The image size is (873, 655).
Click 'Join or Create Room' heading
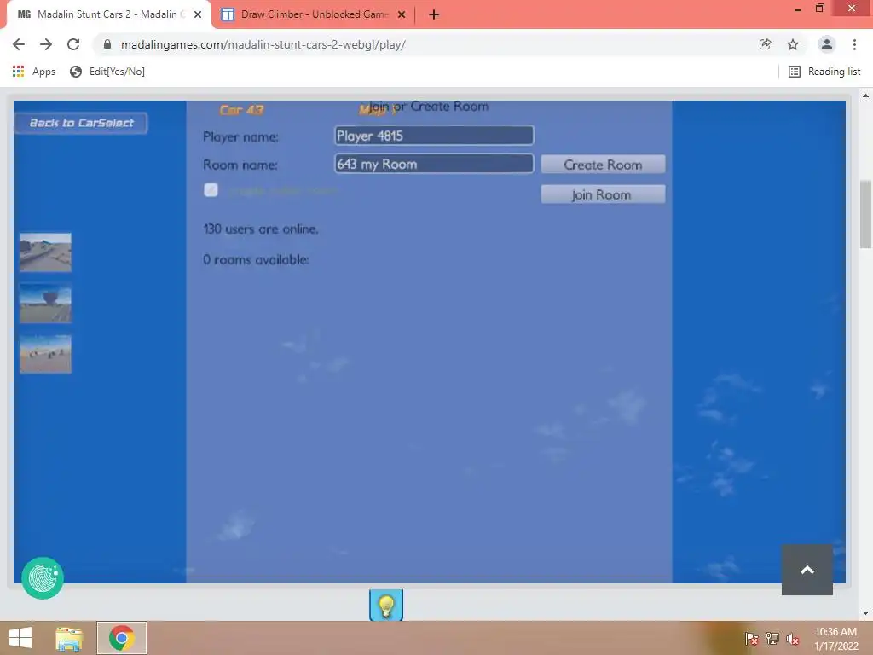(x=429, y=107)
